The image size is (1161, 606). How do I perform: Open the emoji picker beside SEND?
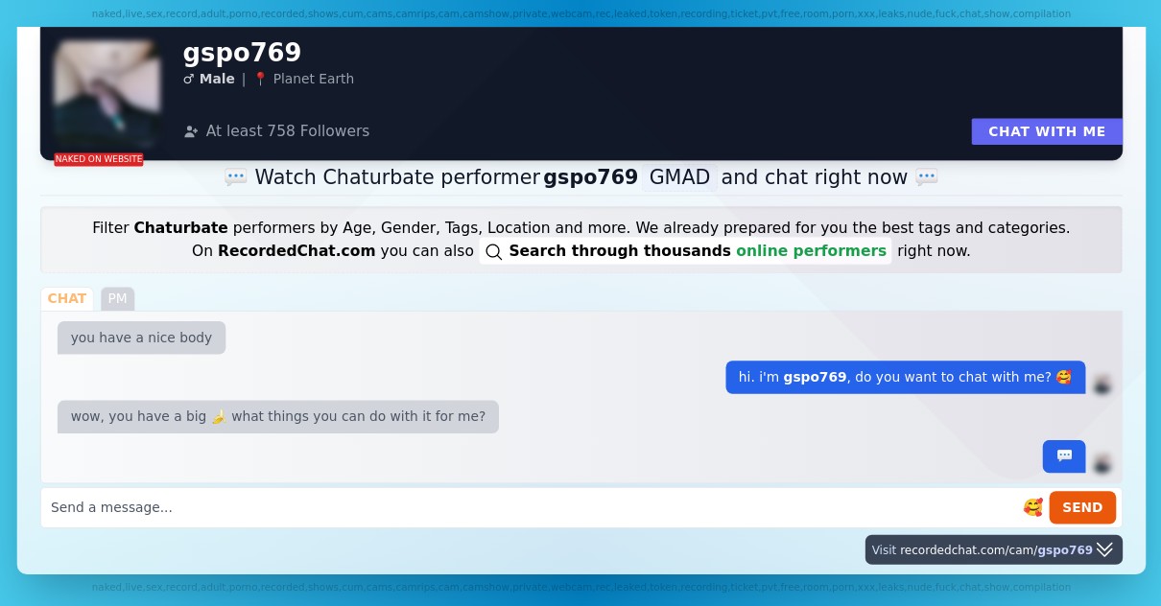coord(1032,507)
